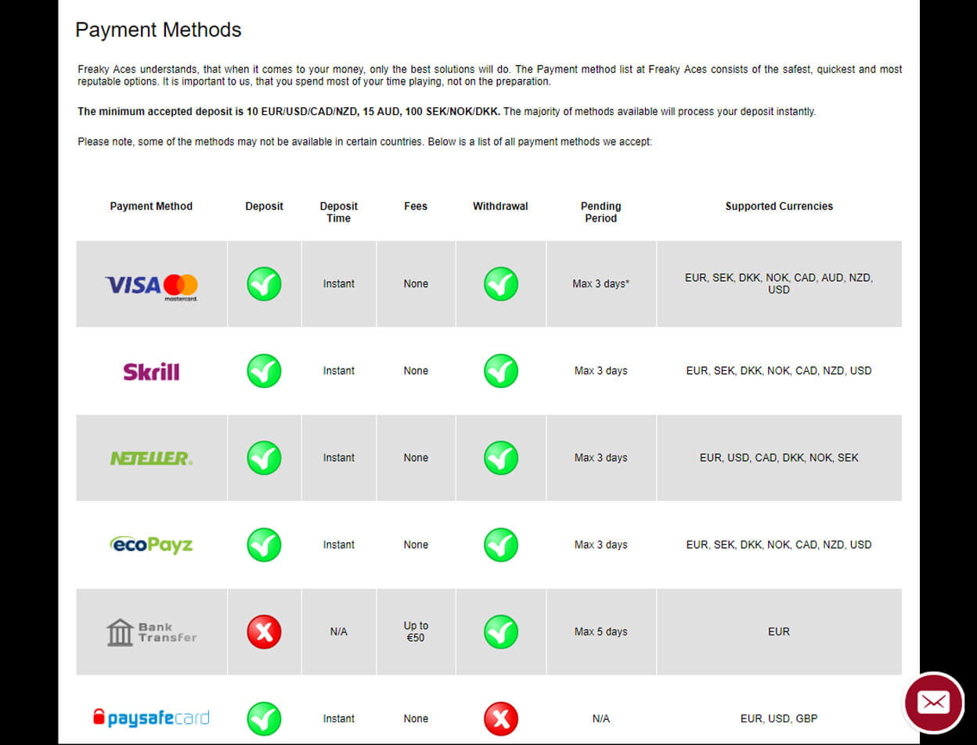Click the Max 3 days* Visa cell
Viewport: 977px width, 745px height.
pos(601,284)
